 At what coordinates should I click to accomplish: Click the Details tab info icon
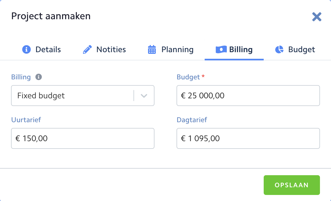pos(26,49)
